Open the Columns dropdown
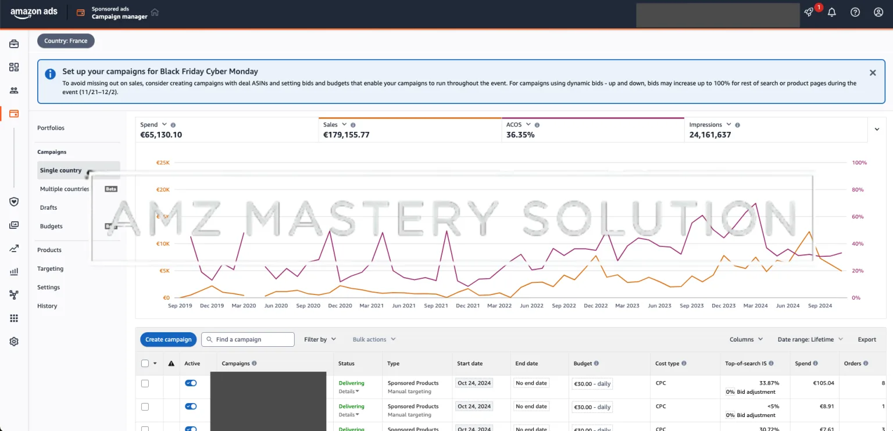The image size is (893, 431). (x=746, y=340)
